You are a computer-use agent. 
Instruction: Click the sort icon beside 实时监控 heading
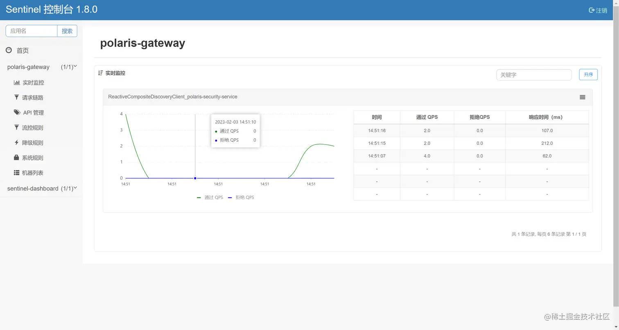click(x=100, y=73)
